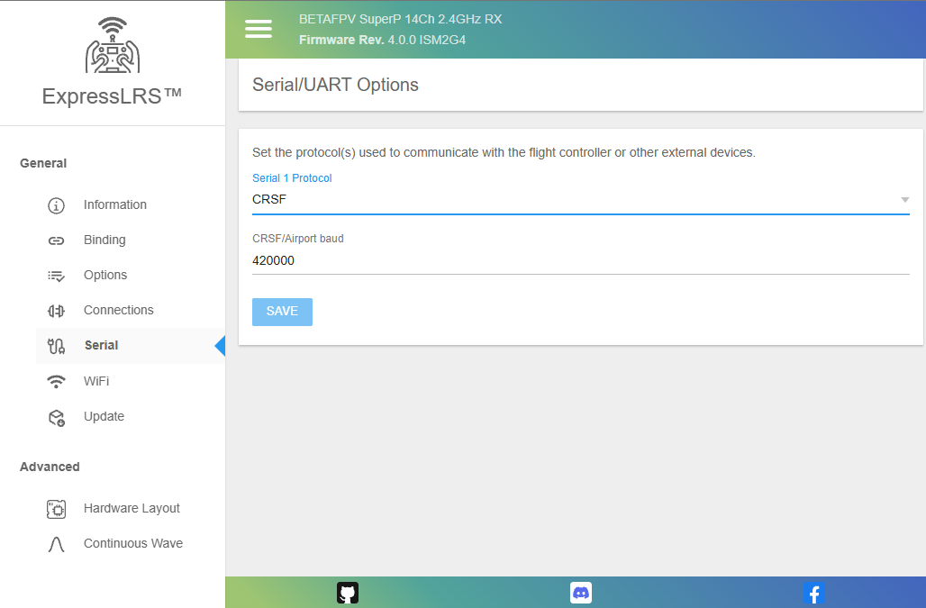Click the Continuous Wave curve icon
Viewport: 926px width, 608px height.
point(56,544)
